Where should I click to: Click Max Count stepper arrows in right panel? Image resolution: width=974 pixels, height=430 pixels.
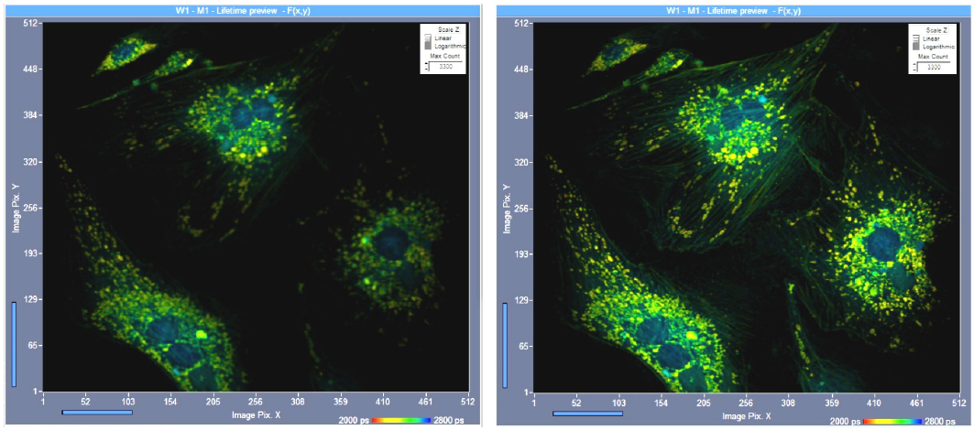[x=914, y=67]
